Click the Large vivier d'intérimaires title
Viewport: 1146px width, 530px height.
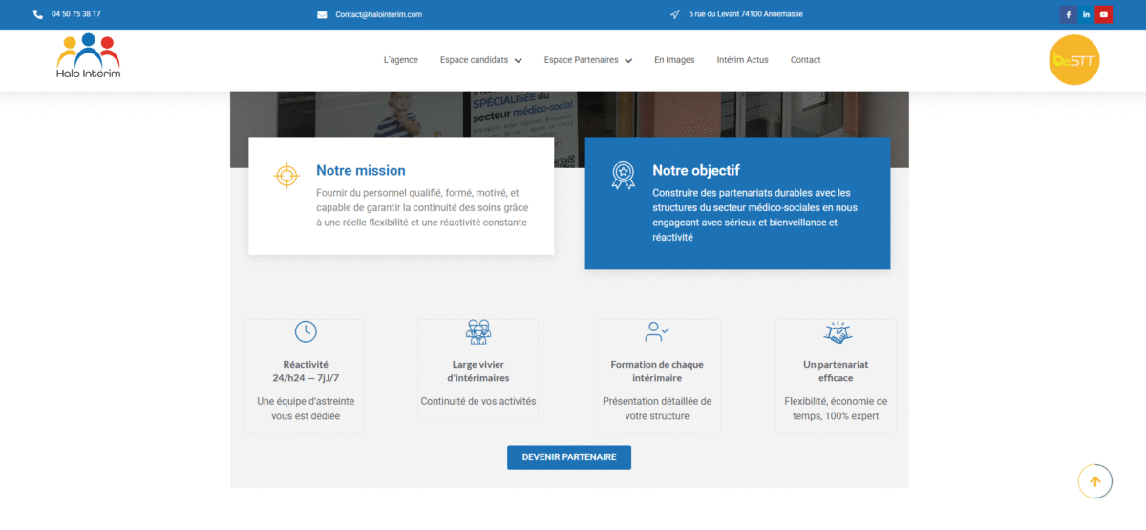[478, 371]
